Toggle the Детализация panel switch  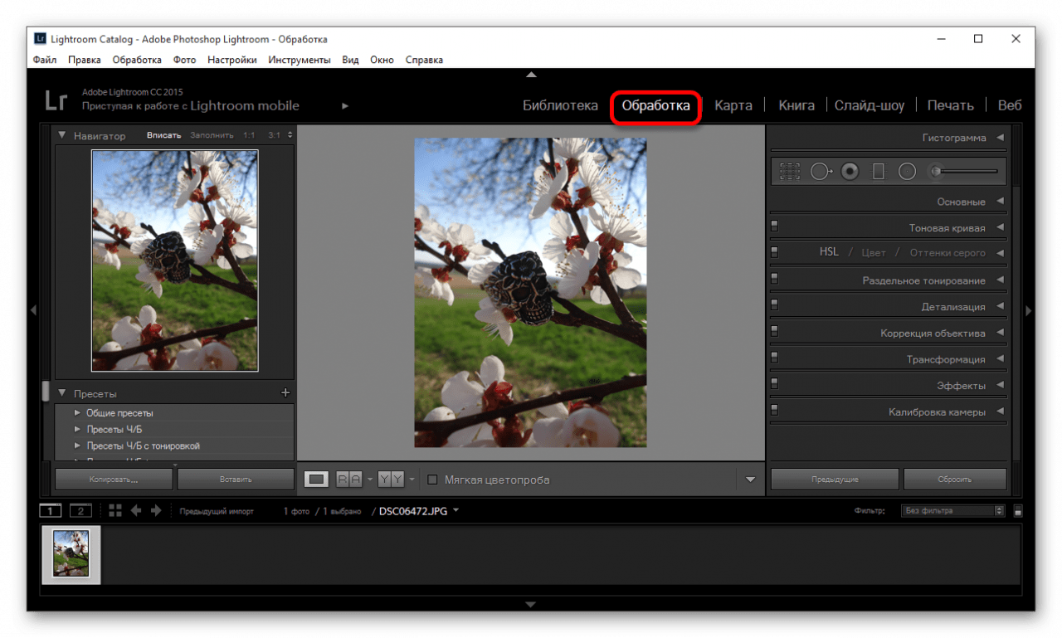point(774,304)
